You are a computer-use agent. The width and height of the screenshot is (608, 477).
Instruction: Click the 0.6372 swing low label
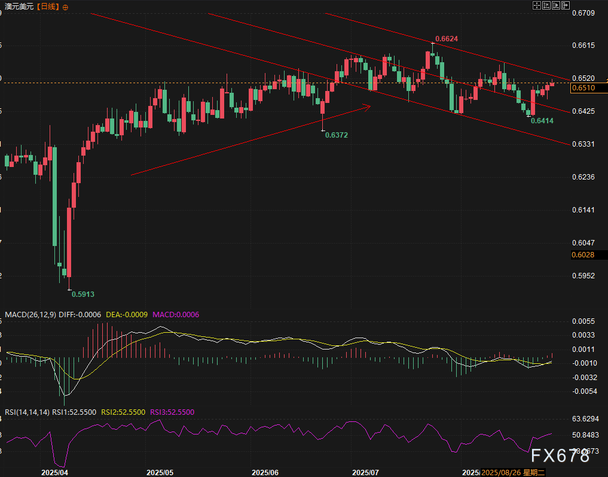click(x=336, y=135)
